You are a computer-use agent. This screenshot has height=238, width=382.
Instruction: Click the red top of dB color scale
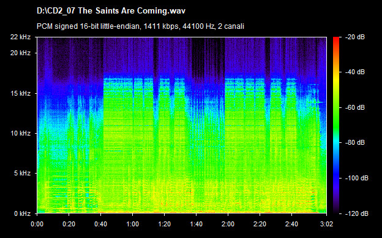pos(336,39)
